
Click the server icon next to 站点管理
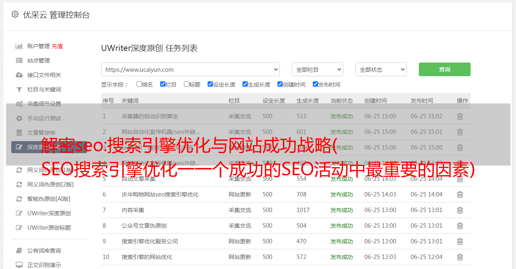pyautogui.click(x=19, y=61)
